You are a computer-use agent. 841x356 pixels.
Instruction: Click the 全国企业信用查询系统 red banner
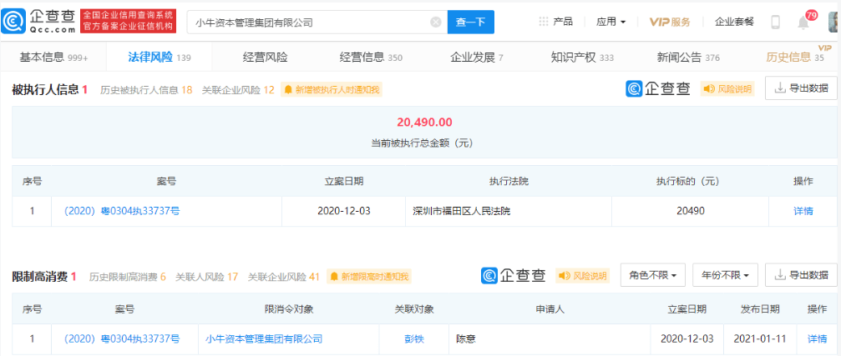point(128,22)
